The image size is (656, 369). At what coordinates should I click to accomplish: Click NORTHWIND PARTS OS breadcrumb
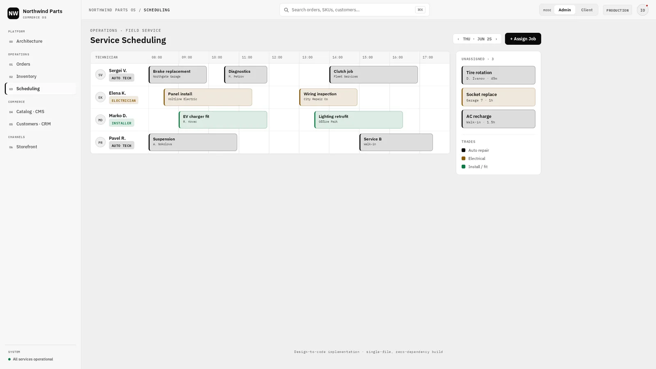(112, 10)
